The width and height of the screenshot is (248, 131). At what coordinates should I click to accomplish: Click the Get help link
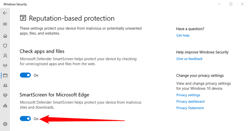[183, 35]
